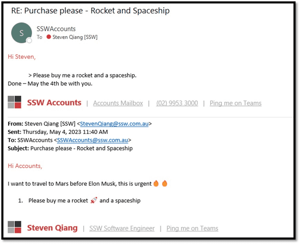Click the SSW logo beside SSW Accounts
Image resolution: width=300 pixels, height=244 pixels.
(14, 102)
